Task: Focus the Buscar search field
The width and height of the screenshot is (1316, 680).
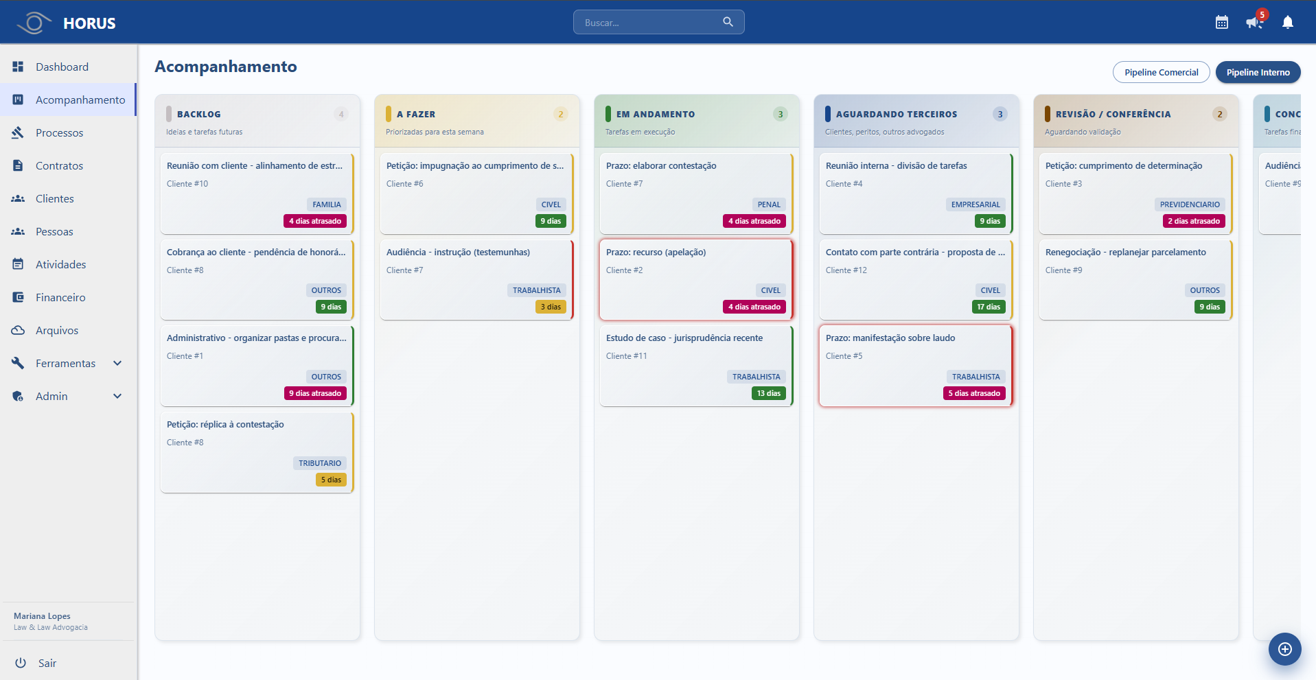Action: (649, 23)
